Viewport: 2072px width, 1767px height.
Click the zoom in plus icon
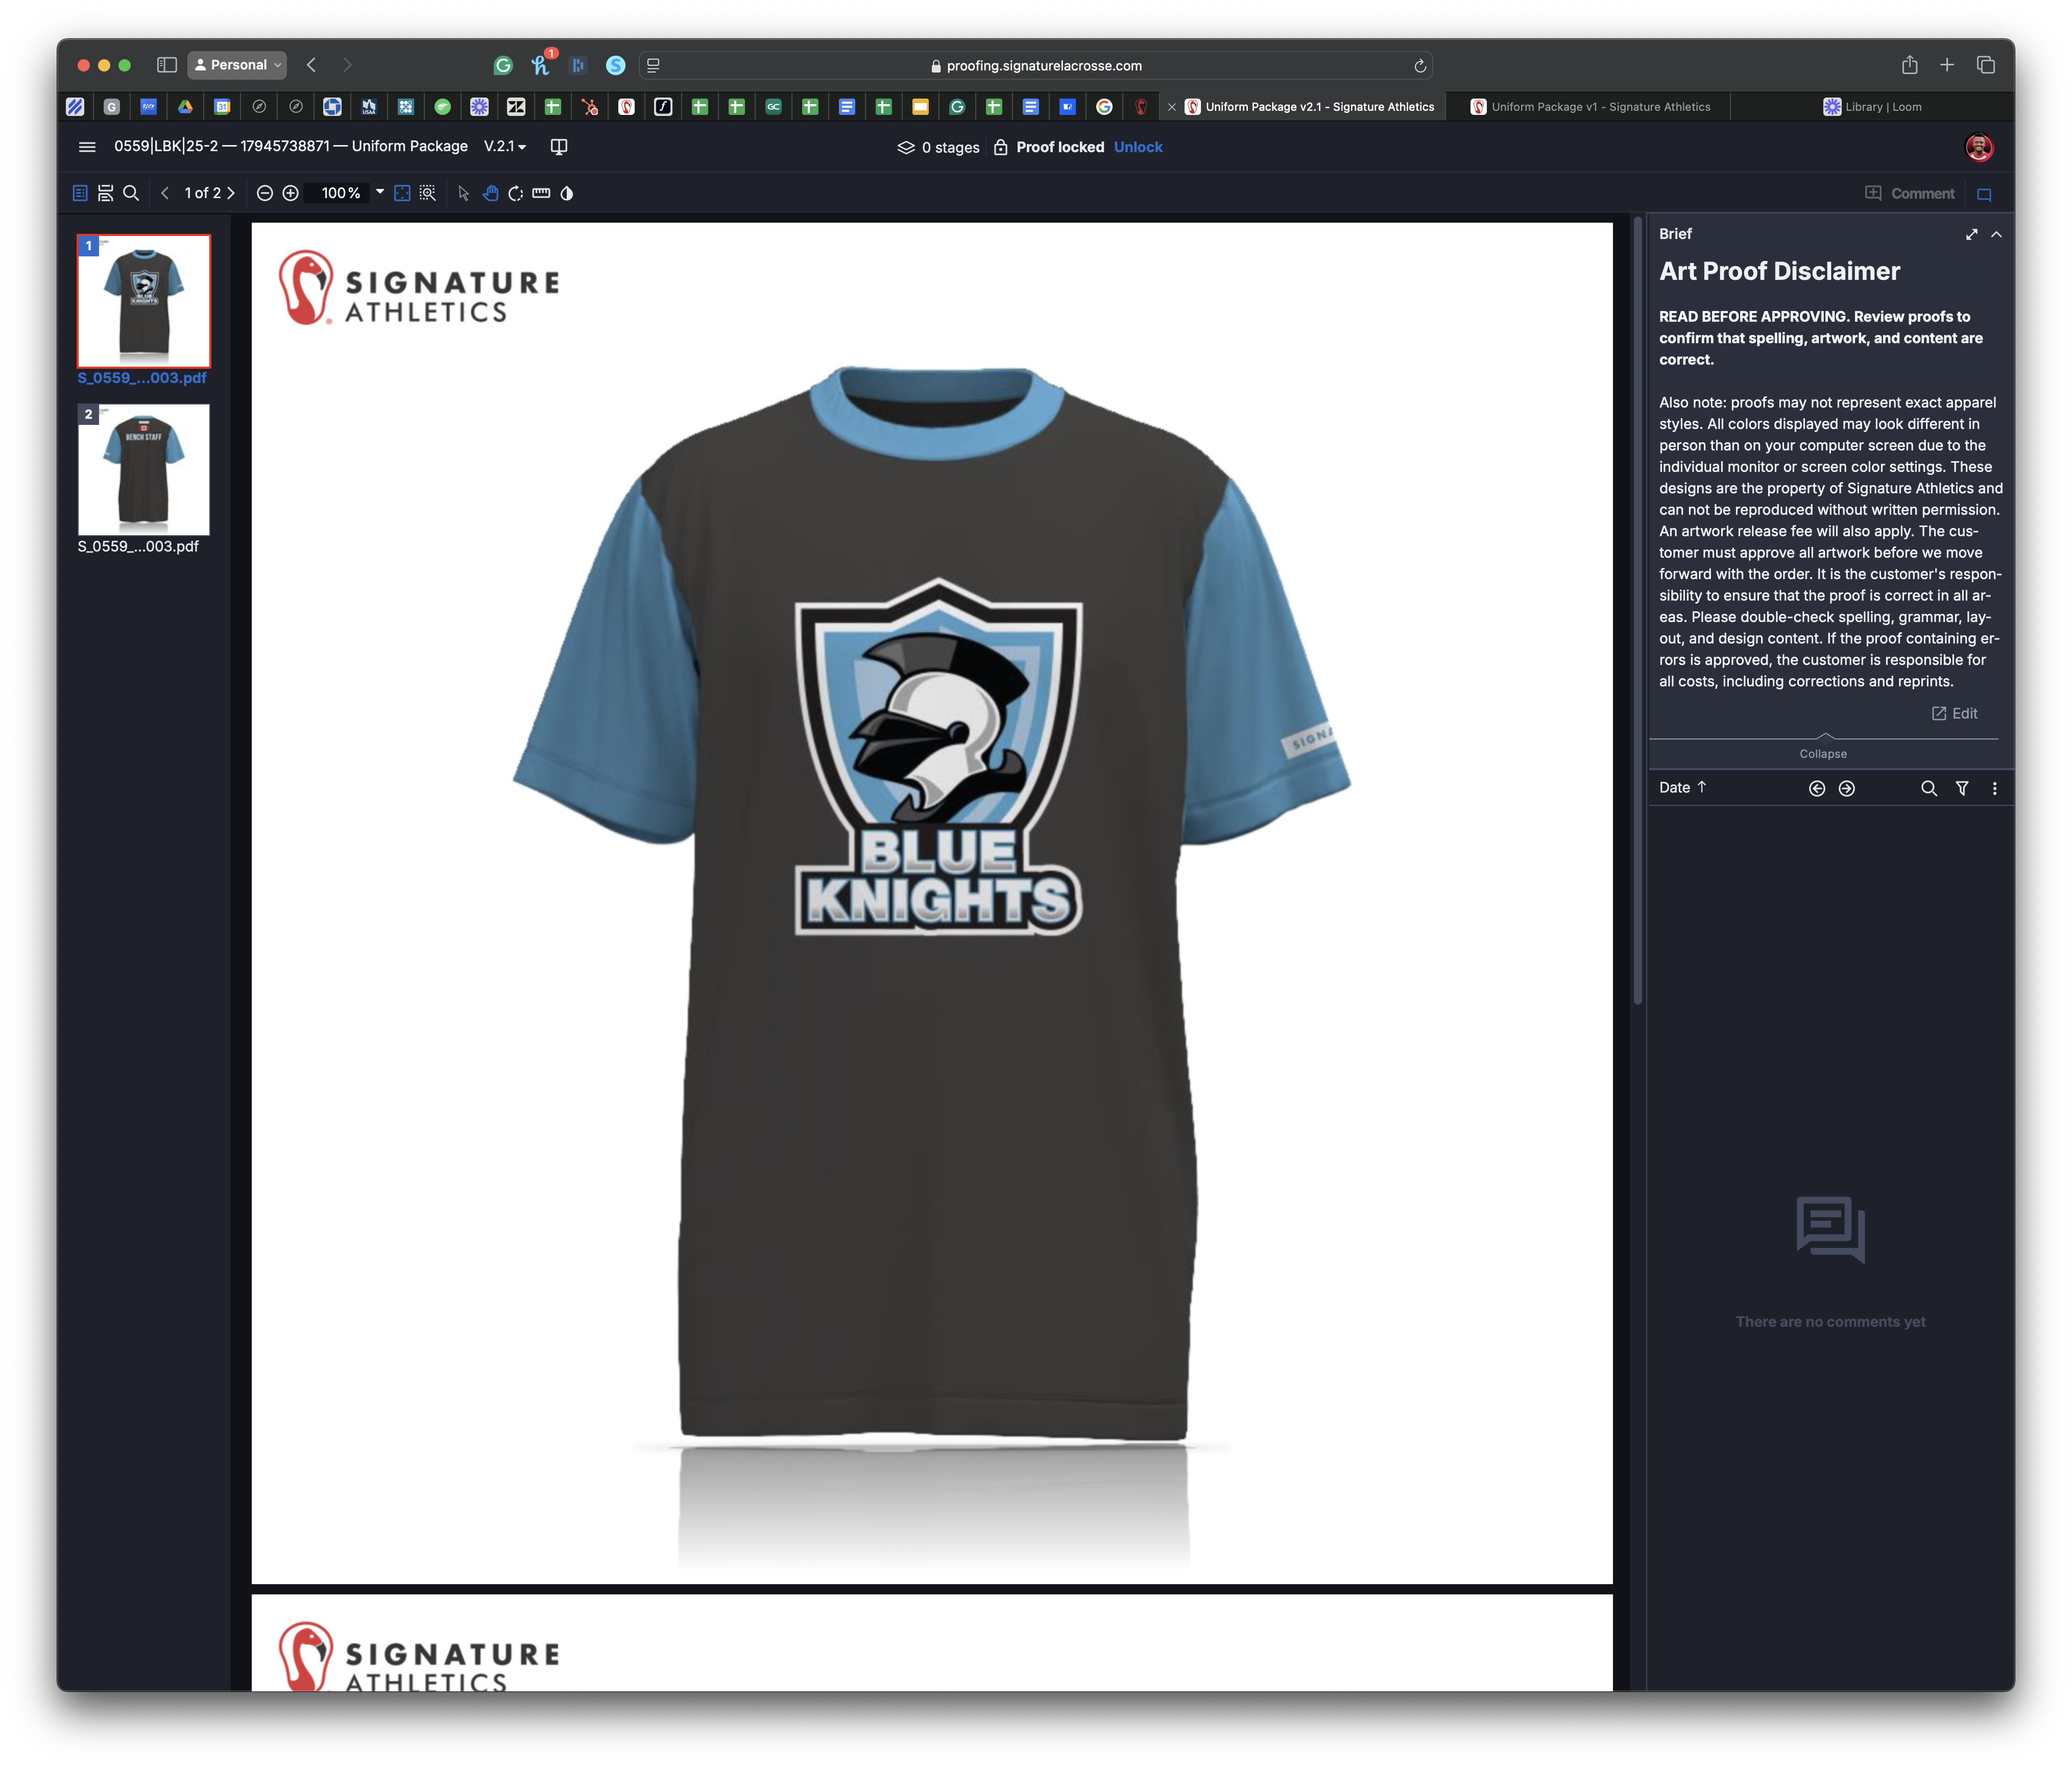click(x=291, y=193)
